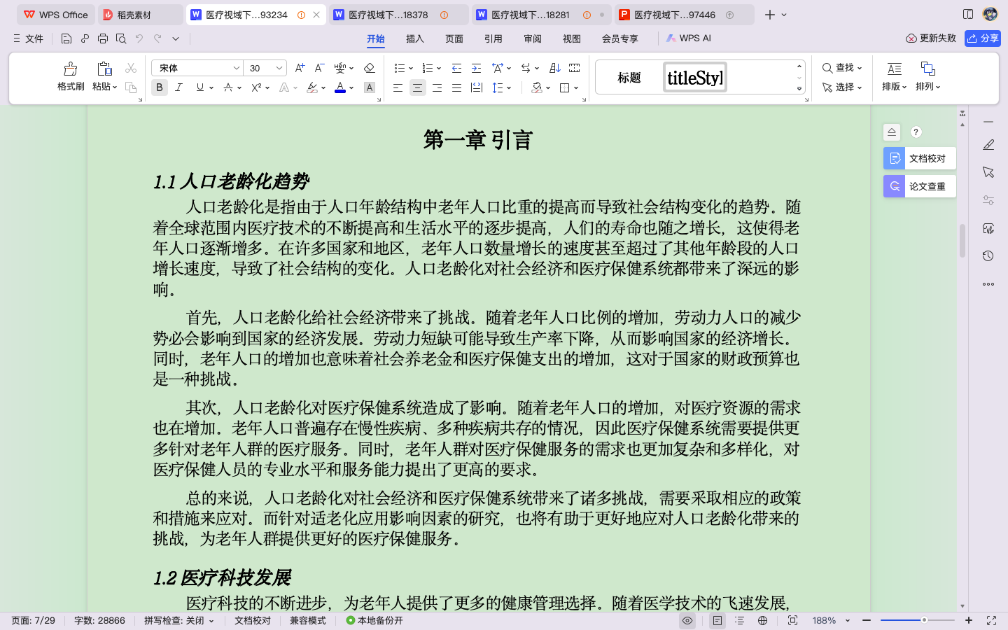1008x630 pixels.
Task: Switch to page layout view
Action: (x=717, y=620)
